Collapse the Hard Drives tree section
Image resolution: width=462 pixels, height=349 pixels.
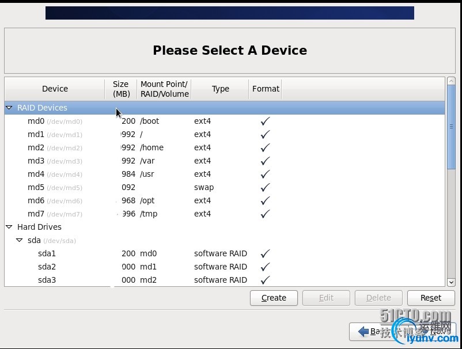pyautogui.click(x=9, y=227)
